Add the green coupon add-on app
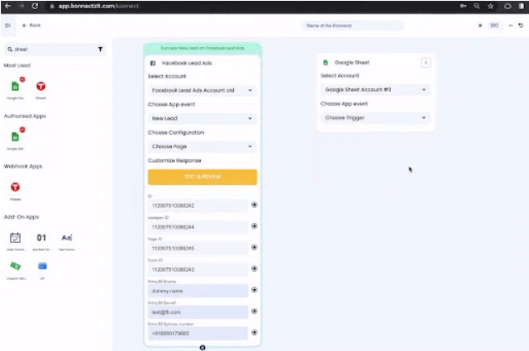 click(x=15, y=266)
